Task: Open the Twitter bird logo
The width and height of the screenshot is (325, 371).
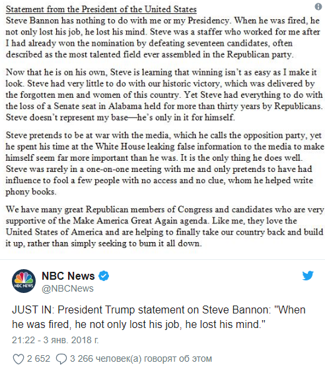Action: point(308,276)
